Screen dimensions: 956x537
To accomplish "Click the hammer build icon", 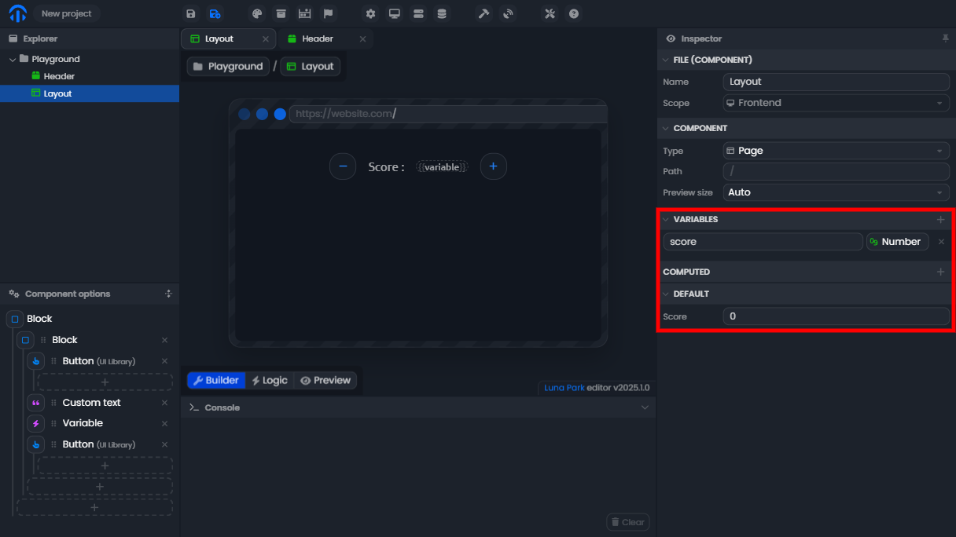I will (484, 13).
